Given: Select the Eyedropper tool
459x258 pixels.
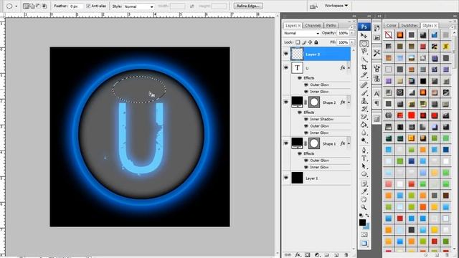Looking at the screenshot, I should click(x=364, y=191).
